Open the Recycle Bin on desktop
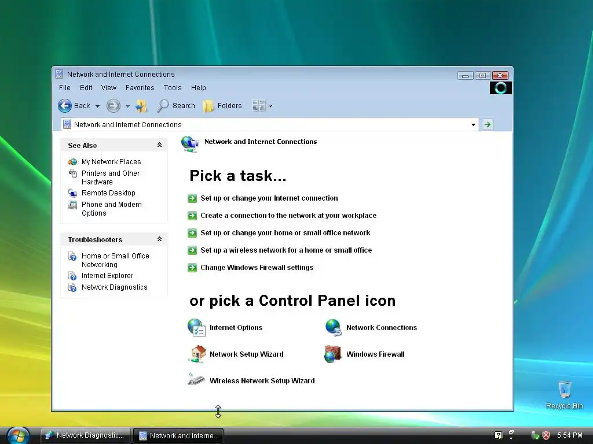 564,394
